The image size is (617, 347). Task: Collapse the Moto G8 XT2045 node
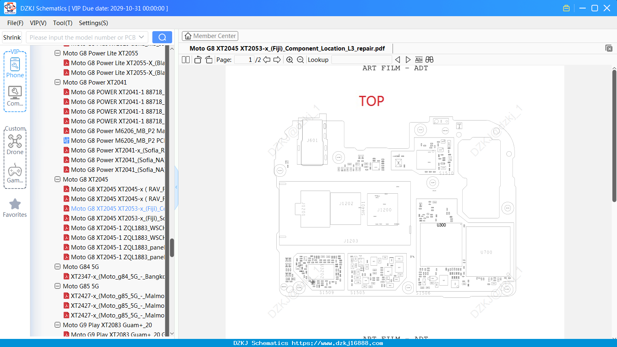[58, 179]
